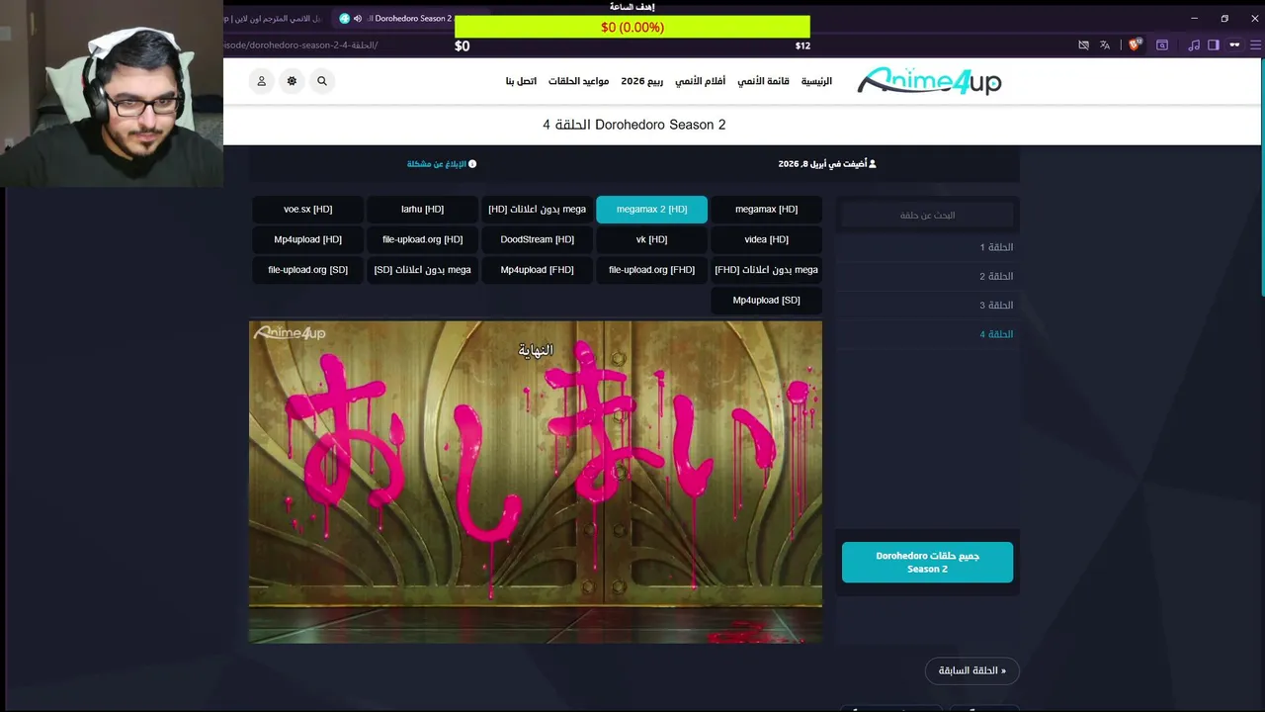Click the Dorohedoro tab favicon

344,19
